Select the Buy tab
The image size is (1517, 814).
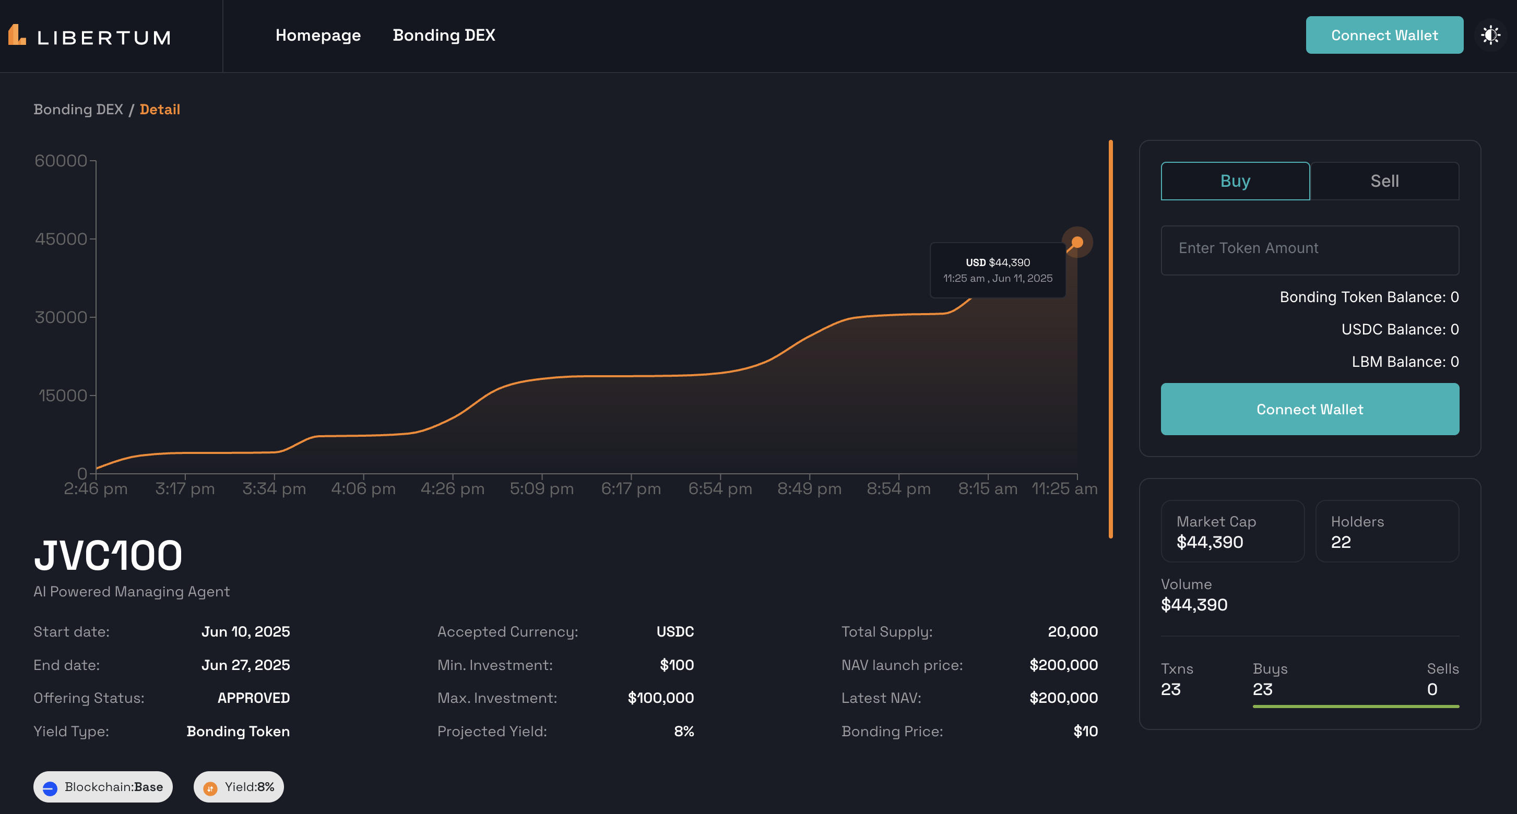coord(1235,181)
